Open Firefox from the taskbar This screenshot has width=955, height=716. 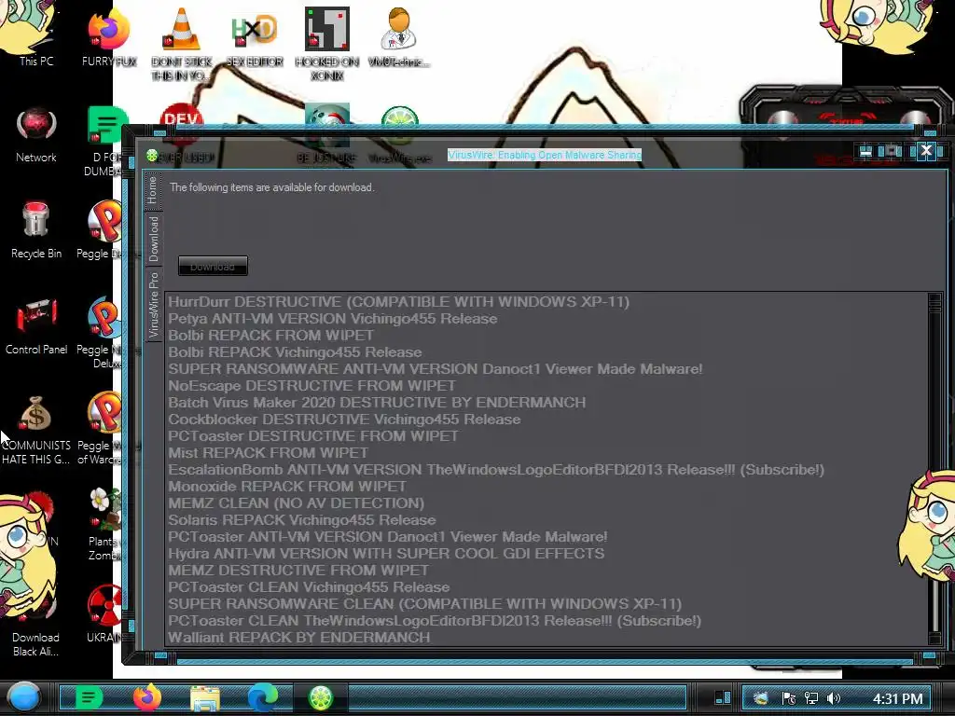(x=146, y=697)
